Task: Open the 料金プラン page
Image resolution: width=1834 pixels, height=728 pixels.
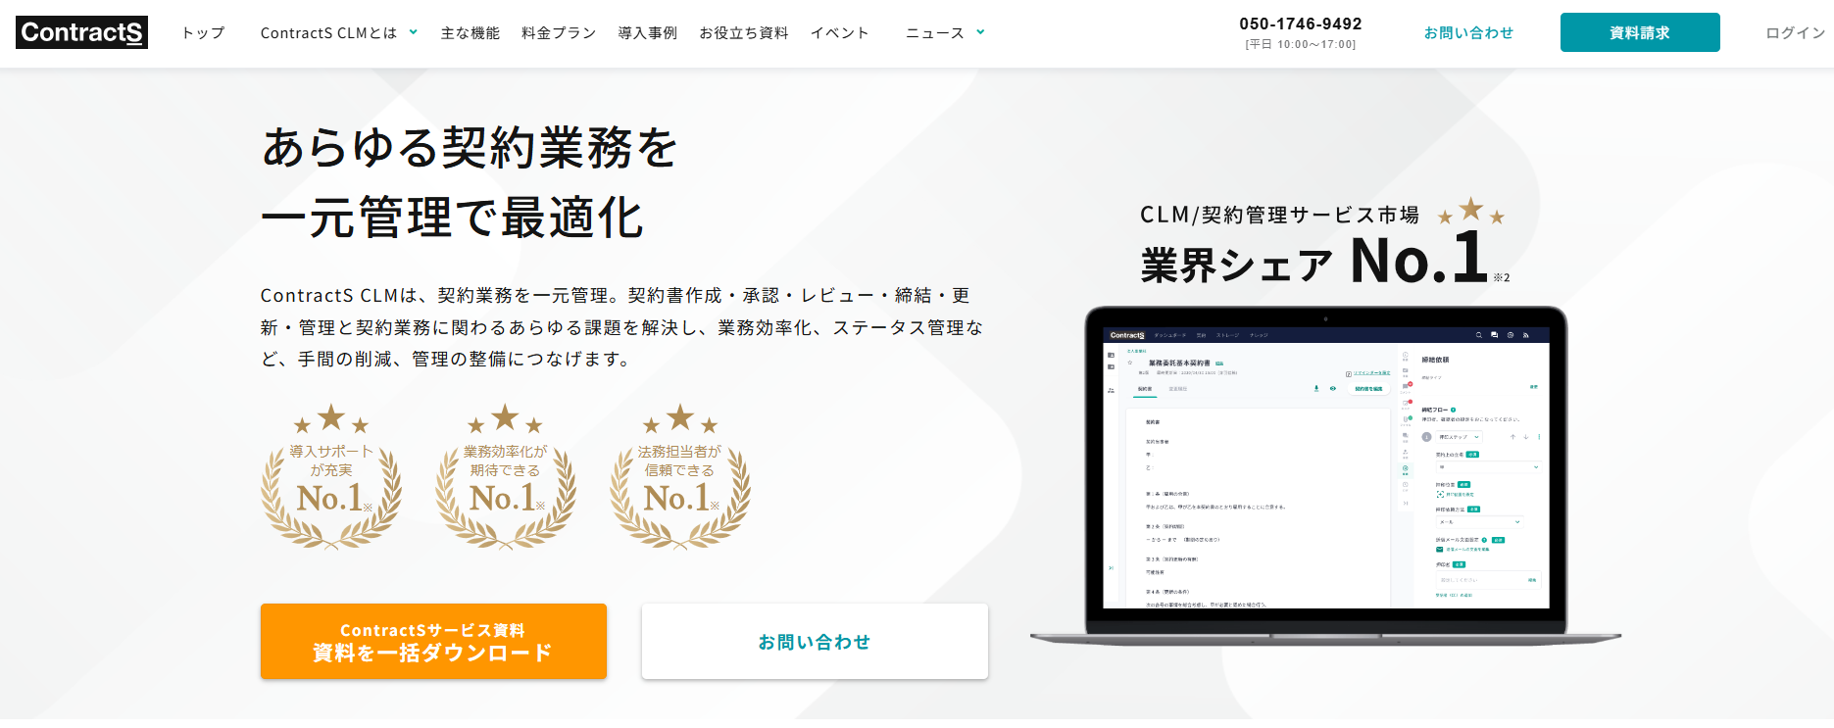Action: (x=559, y=33)
